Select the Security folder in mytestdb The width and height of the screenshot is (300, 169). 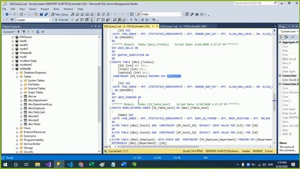[x=29, y=152]
